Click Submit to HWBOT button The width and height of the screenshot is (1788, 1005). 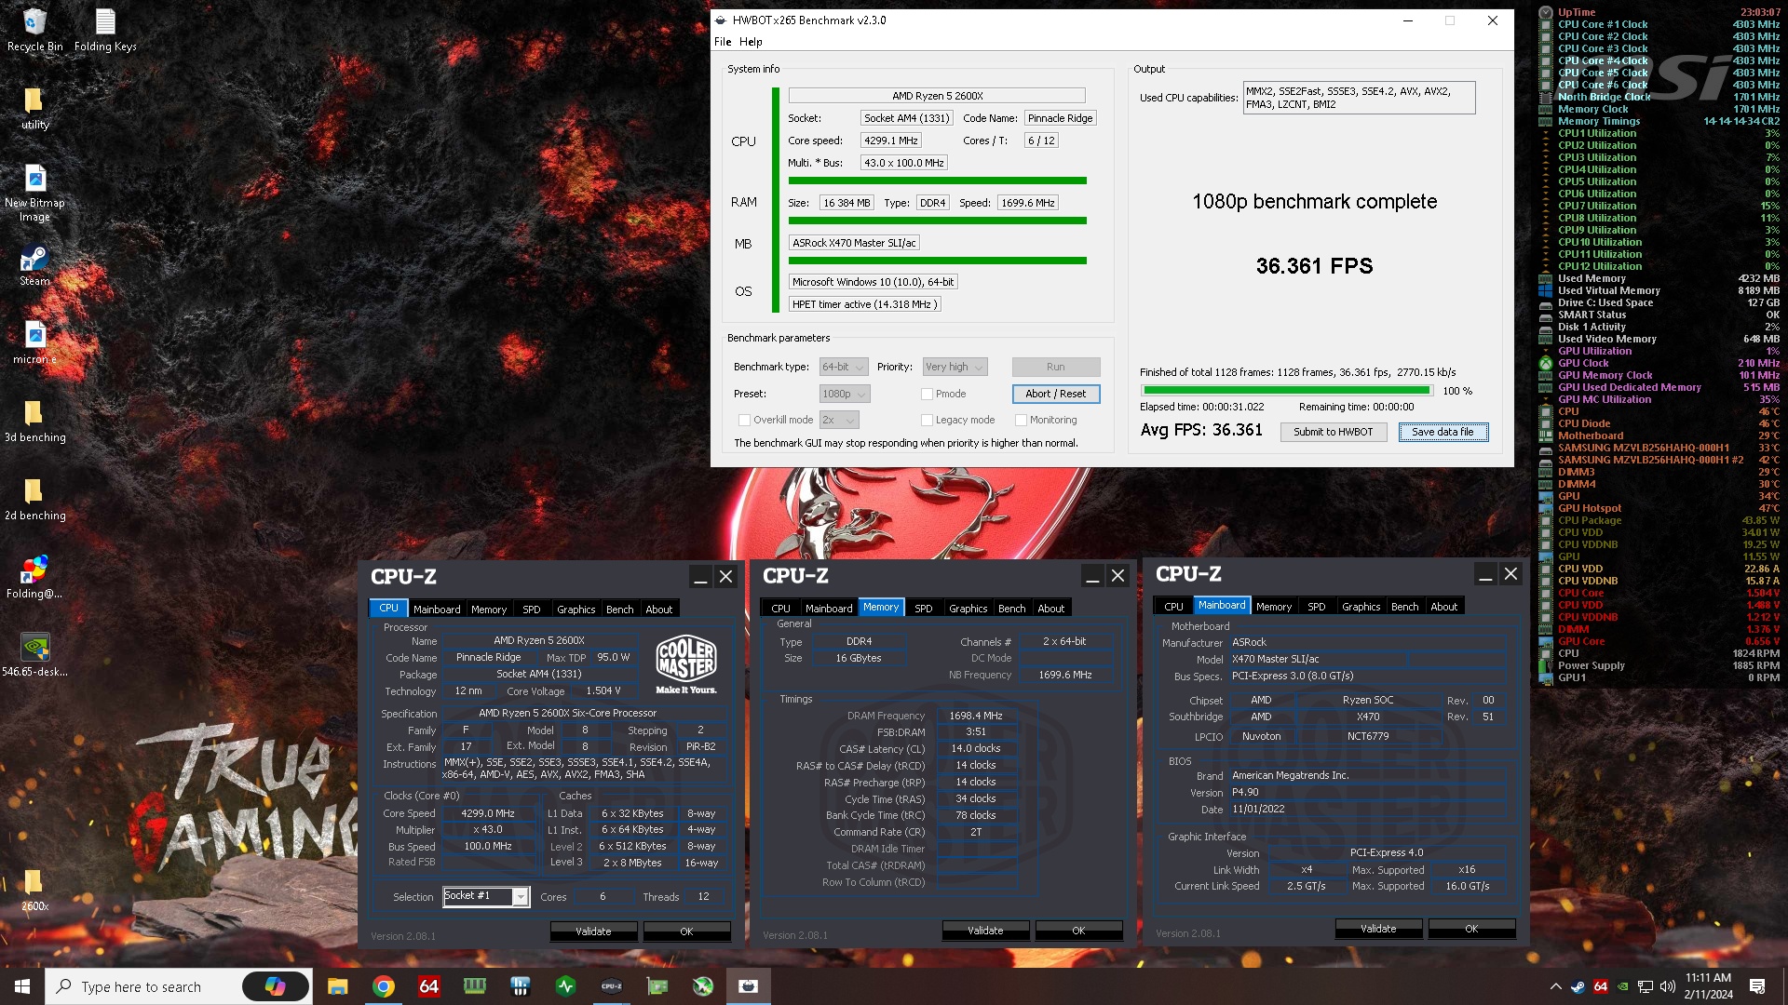(x=1334, y=432)
